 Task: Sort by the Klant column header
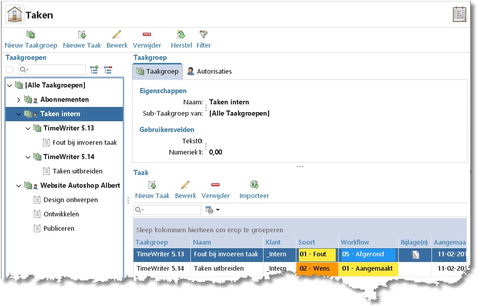coord(279,242)
